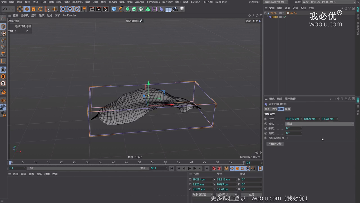The height and width of the screenshot is (203, 360).
Task: Click the filter funnel icon in Object Manager
Action: click(350, 8)
